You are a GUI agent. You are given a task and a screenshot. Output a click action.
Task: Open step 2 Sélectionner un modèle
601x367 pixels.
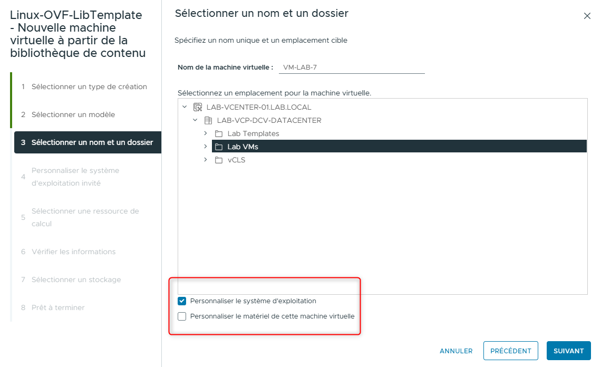(74, 114)
